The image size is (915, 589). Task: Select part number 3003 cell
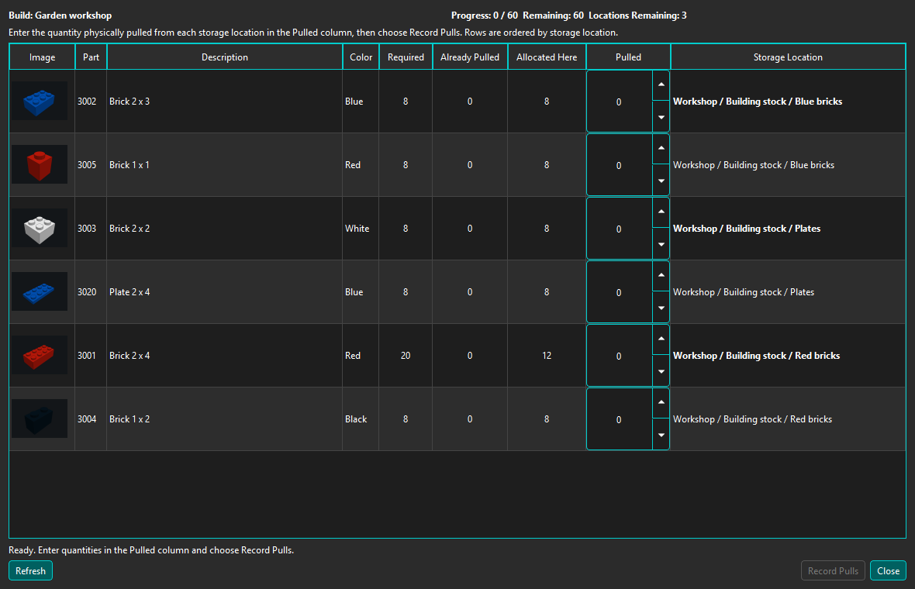pos(91,229)
